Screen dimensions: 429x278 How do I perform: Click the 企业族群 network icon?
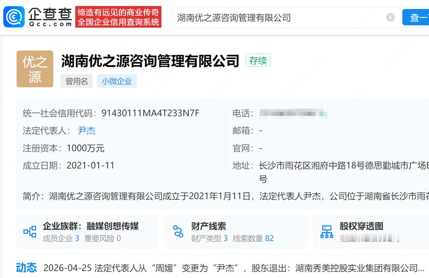[x=30, y=231]
